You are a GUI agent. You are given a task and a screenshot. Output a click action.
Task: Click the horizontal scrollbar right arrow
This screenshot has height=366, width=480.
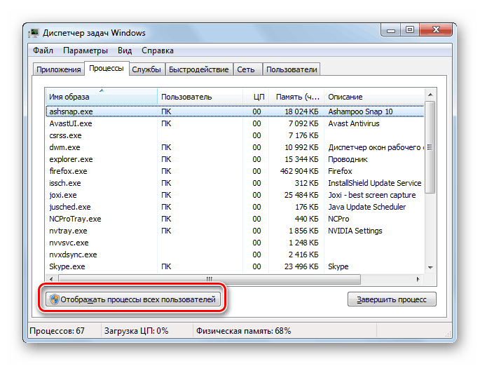(418, 279)
